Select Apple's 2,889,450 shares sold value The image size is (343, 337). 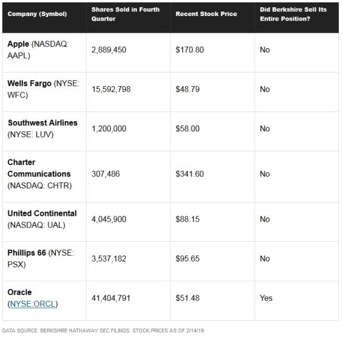(x=109, y=50)
